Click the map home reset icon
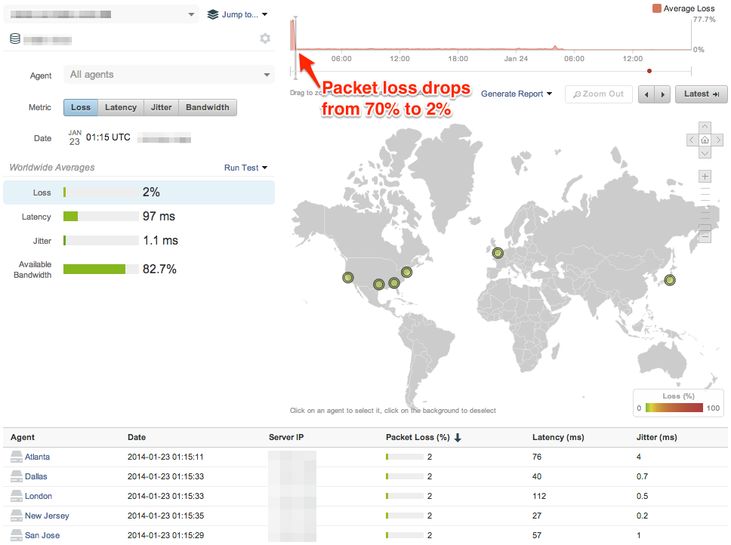 point(705,140)
